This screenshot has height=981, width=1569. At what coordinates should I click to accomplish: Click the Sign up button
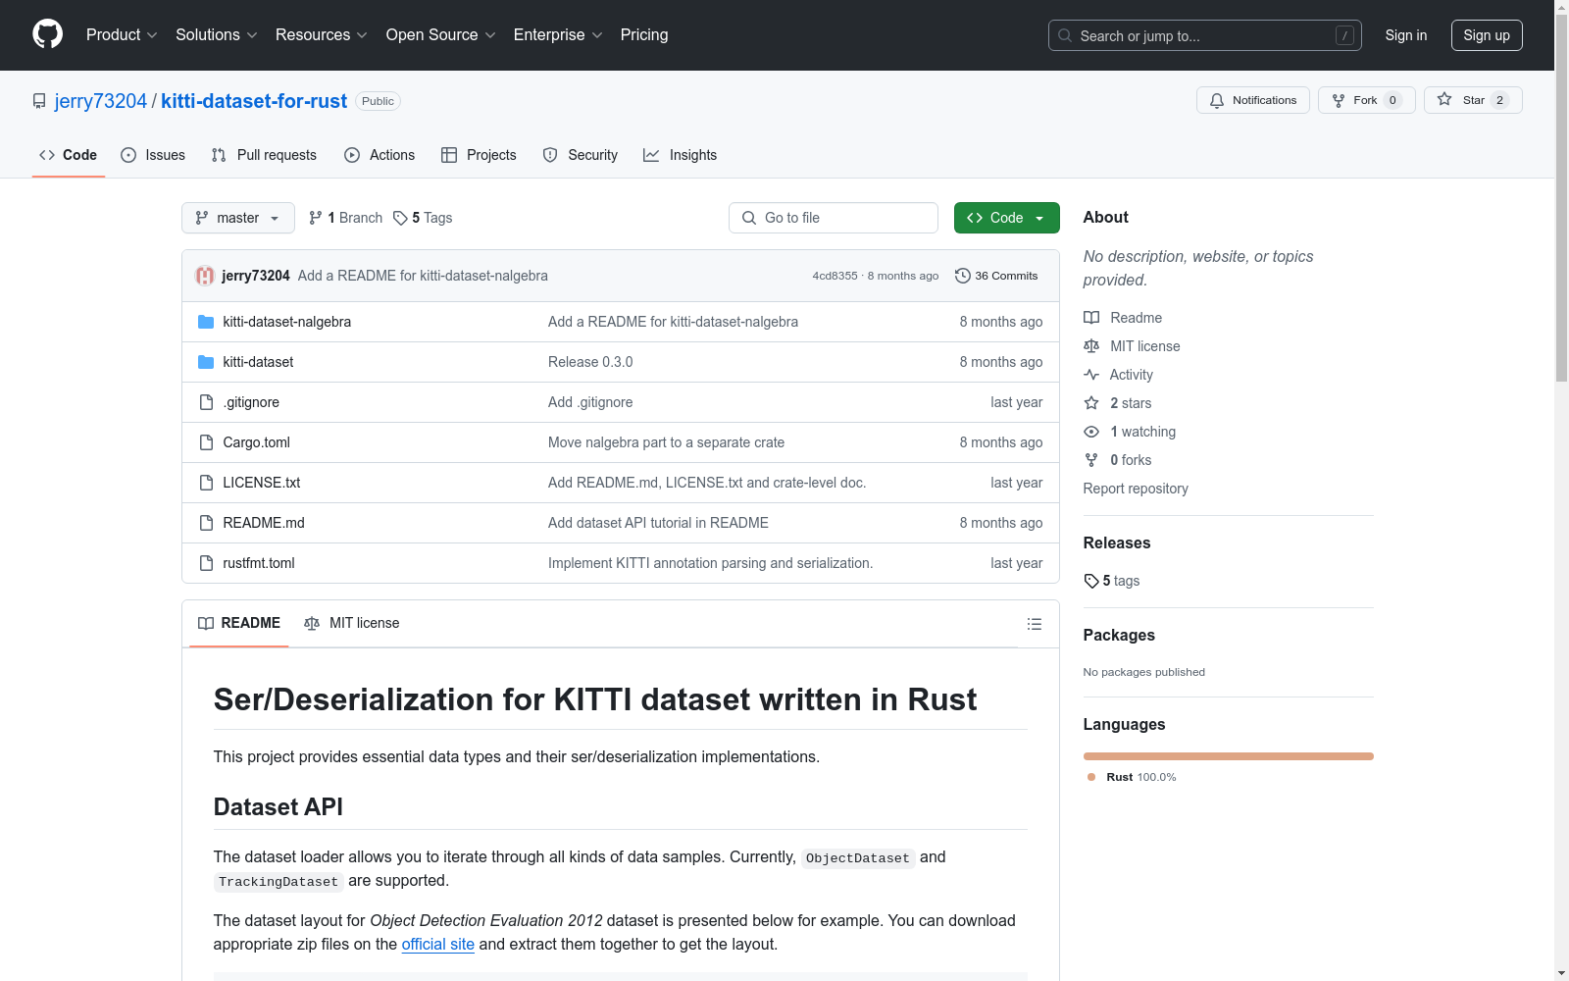click(x=1487, y=35)
